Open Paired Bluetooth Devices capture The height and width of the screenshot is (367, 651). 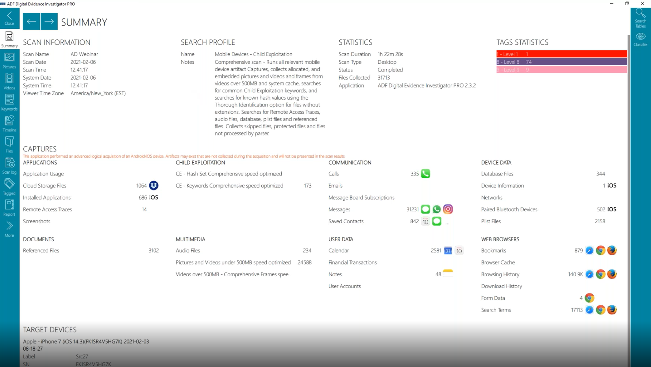click(x=509, y=209)
